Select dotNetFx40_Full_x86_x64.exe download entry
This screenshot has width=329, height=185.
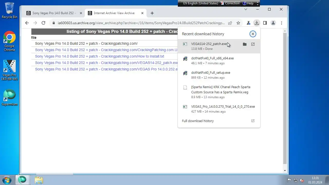tap(219, 61)
